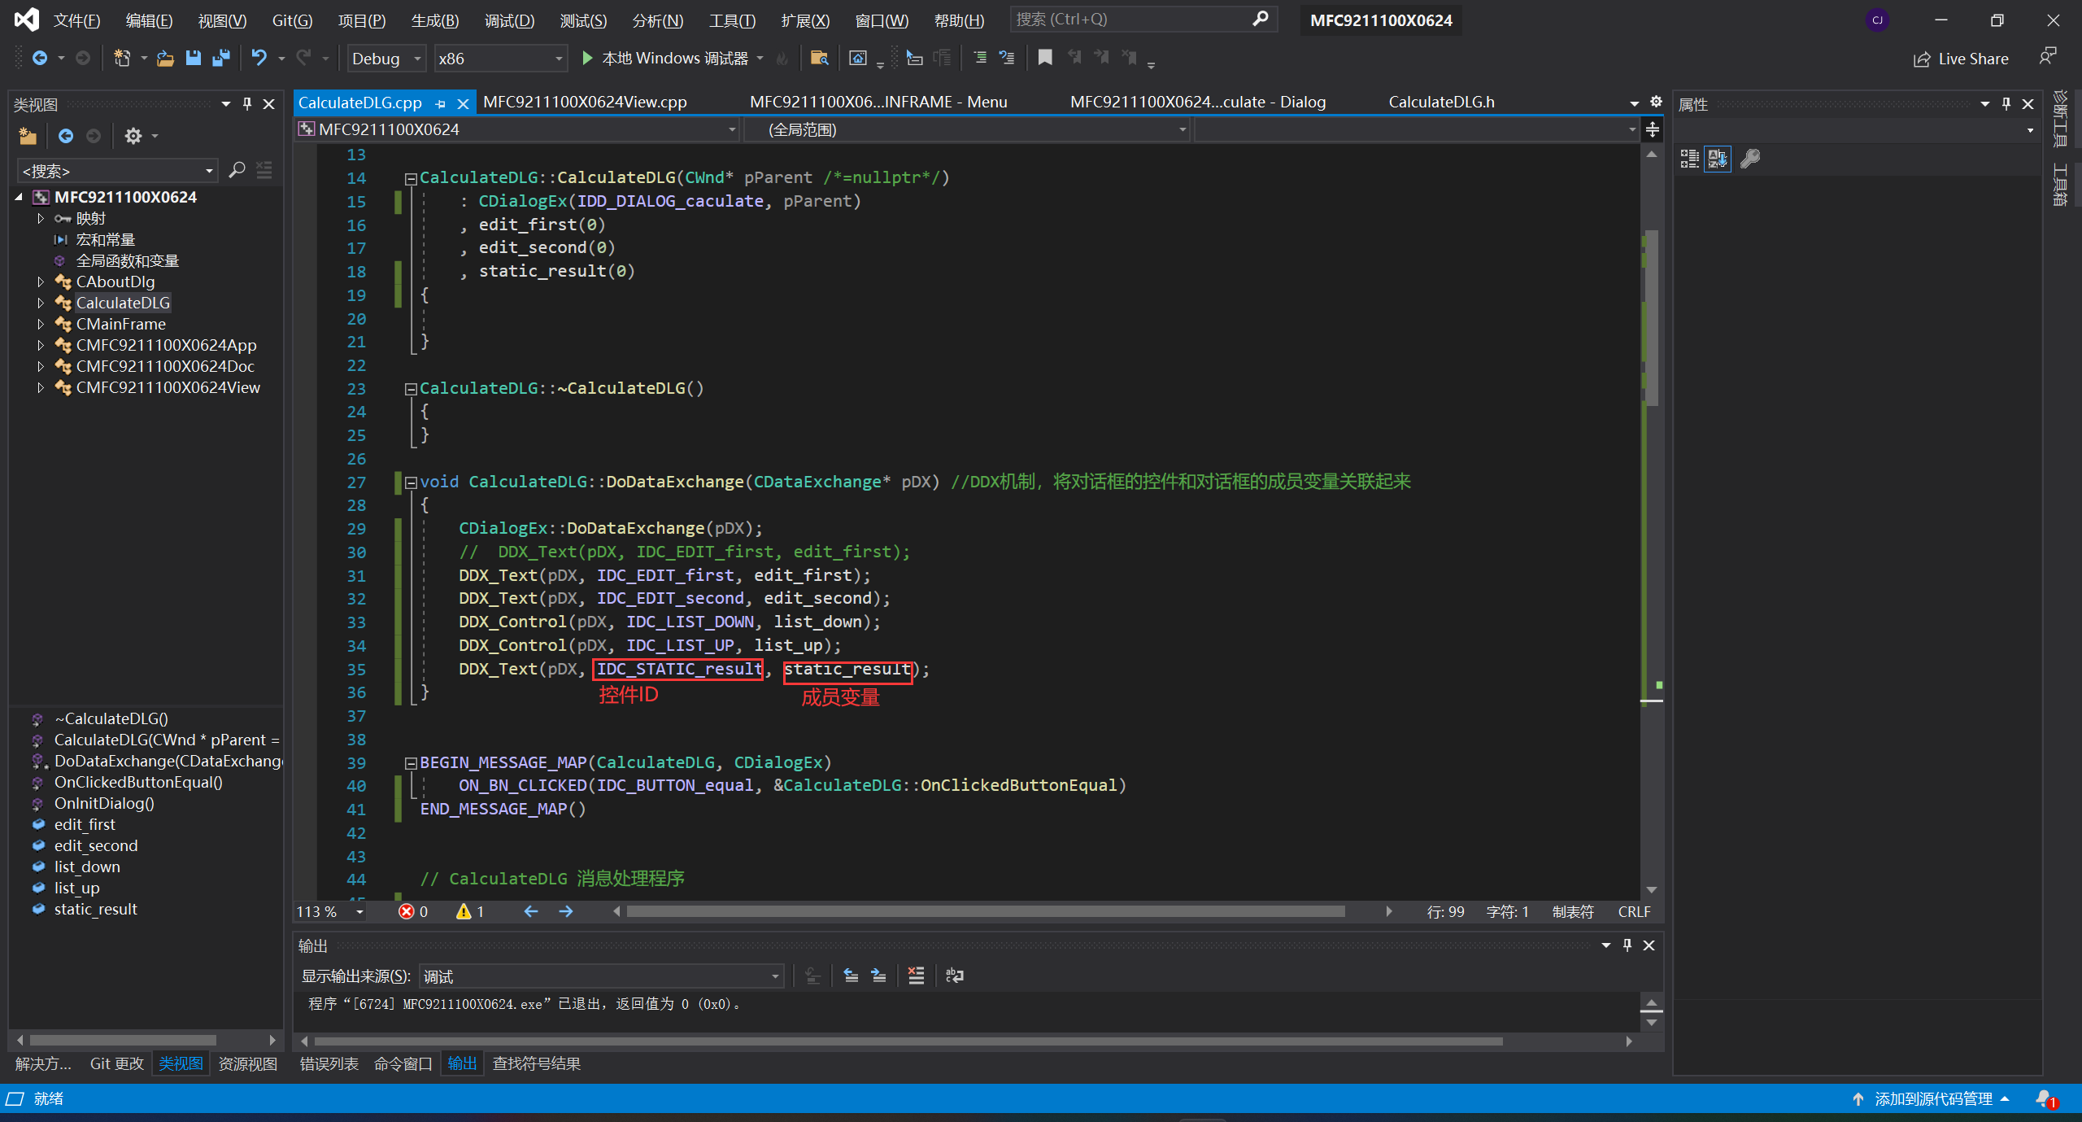Open the Debug configuration dropdown

tap(417, 59)
